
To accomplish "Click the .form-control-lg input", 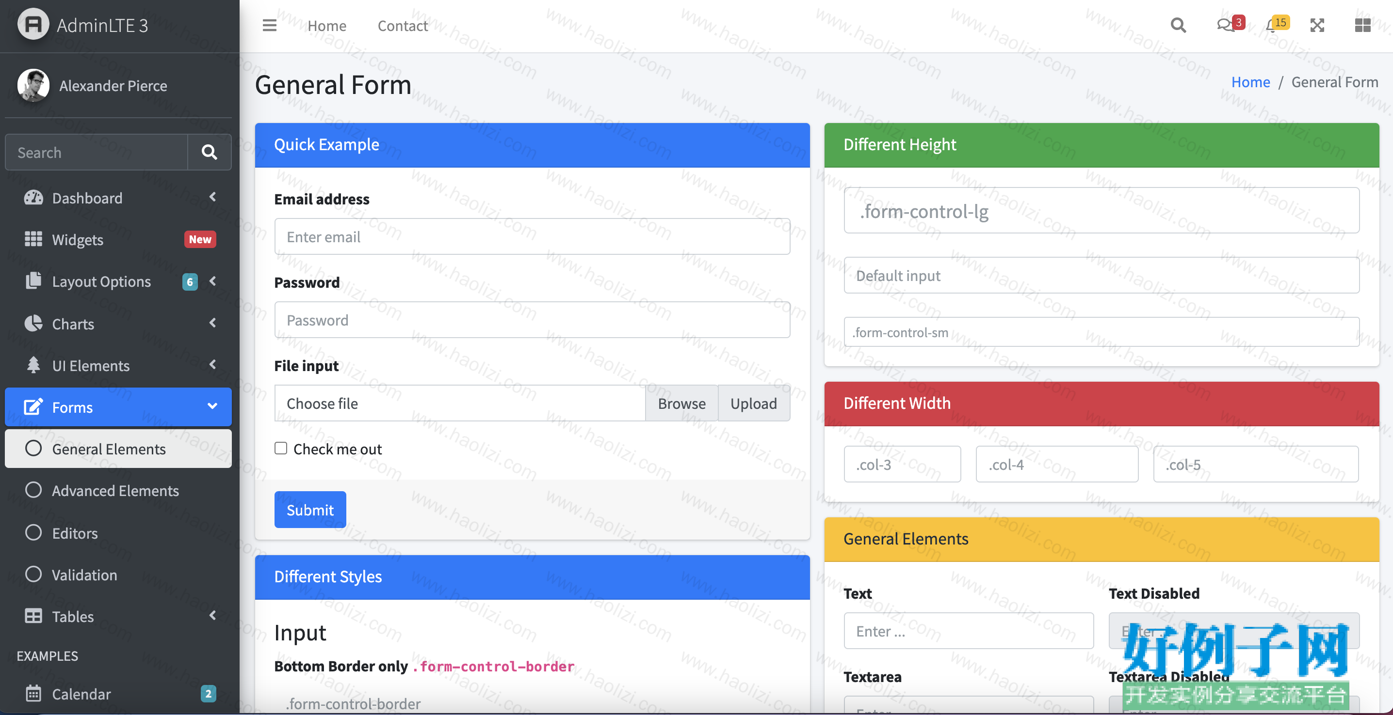I will (1101, 211).
